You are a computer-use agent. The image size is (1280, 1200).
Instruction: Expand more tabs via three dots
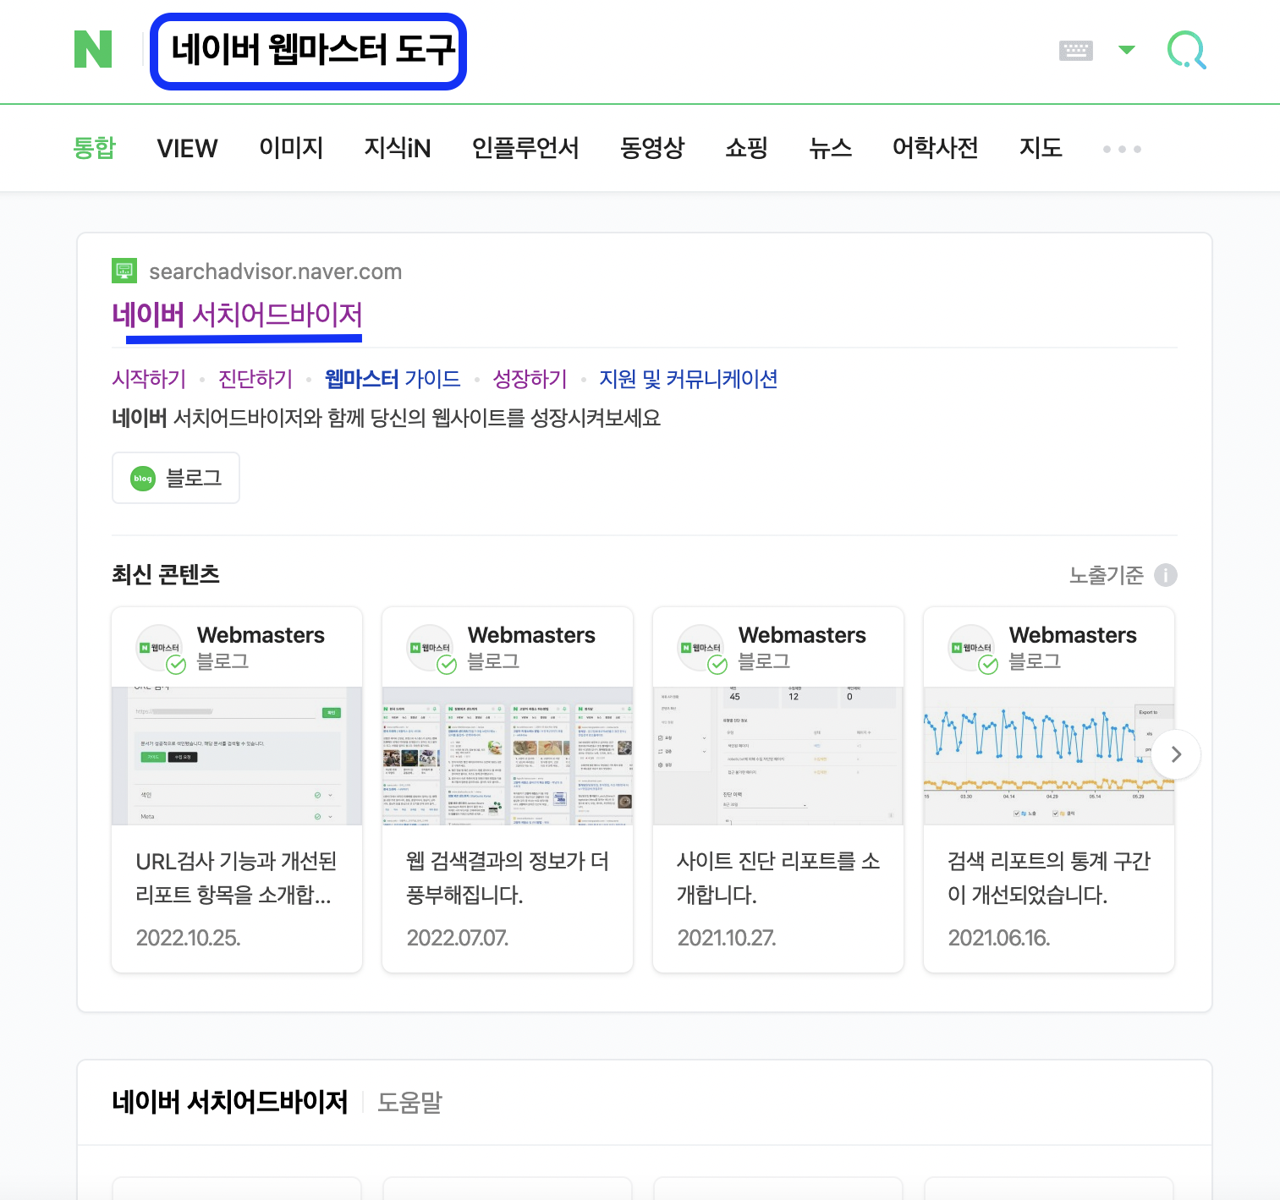pyautogui.click(x=1122, y=149)
